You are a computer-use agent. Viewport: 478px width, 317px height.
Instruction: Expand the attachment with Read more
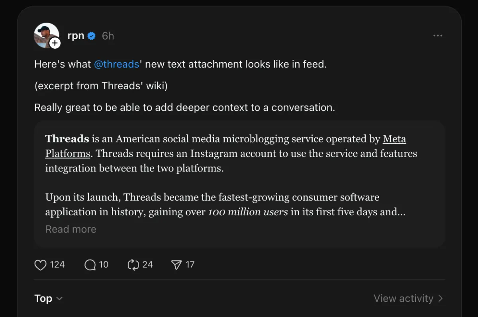click(71, 229)
